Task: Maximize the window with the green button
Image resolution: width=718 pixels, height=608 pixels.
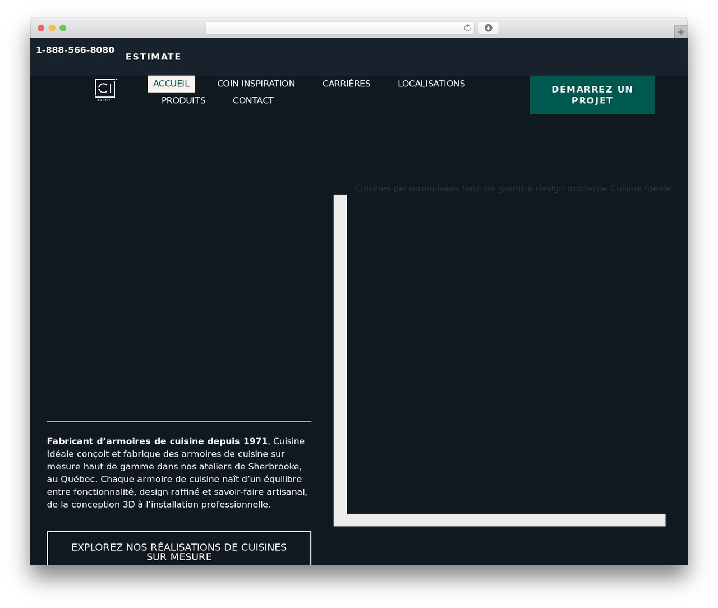Action: coord(63,28)
